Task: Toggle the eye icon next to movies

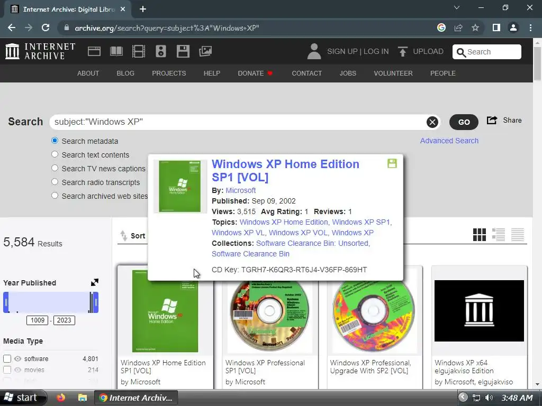Action: click(17, 370)
